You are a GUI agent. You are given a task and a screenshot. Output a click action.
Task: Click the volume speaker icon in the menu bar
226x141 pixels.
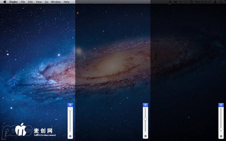pos(175,2)
